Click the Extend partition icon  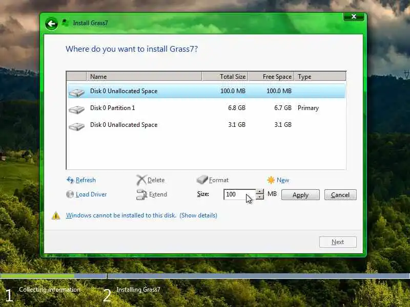[x=142, y=194]
